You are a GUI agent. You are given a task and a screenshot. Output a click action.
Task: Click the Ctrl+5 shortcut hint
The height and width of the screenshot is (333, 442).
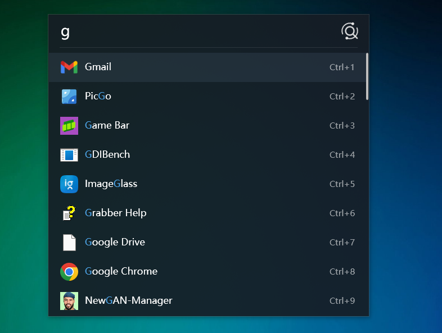[342, 184]
